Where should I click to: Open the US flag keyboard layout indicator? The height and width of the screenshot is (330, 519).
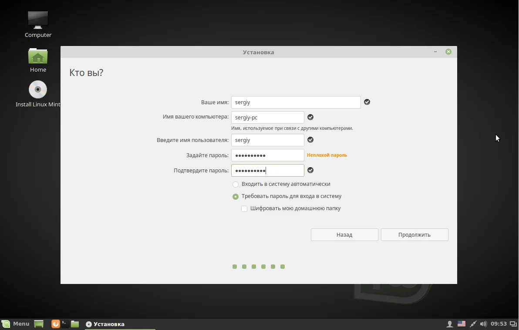pyautogui.click(x=462, y=324)
